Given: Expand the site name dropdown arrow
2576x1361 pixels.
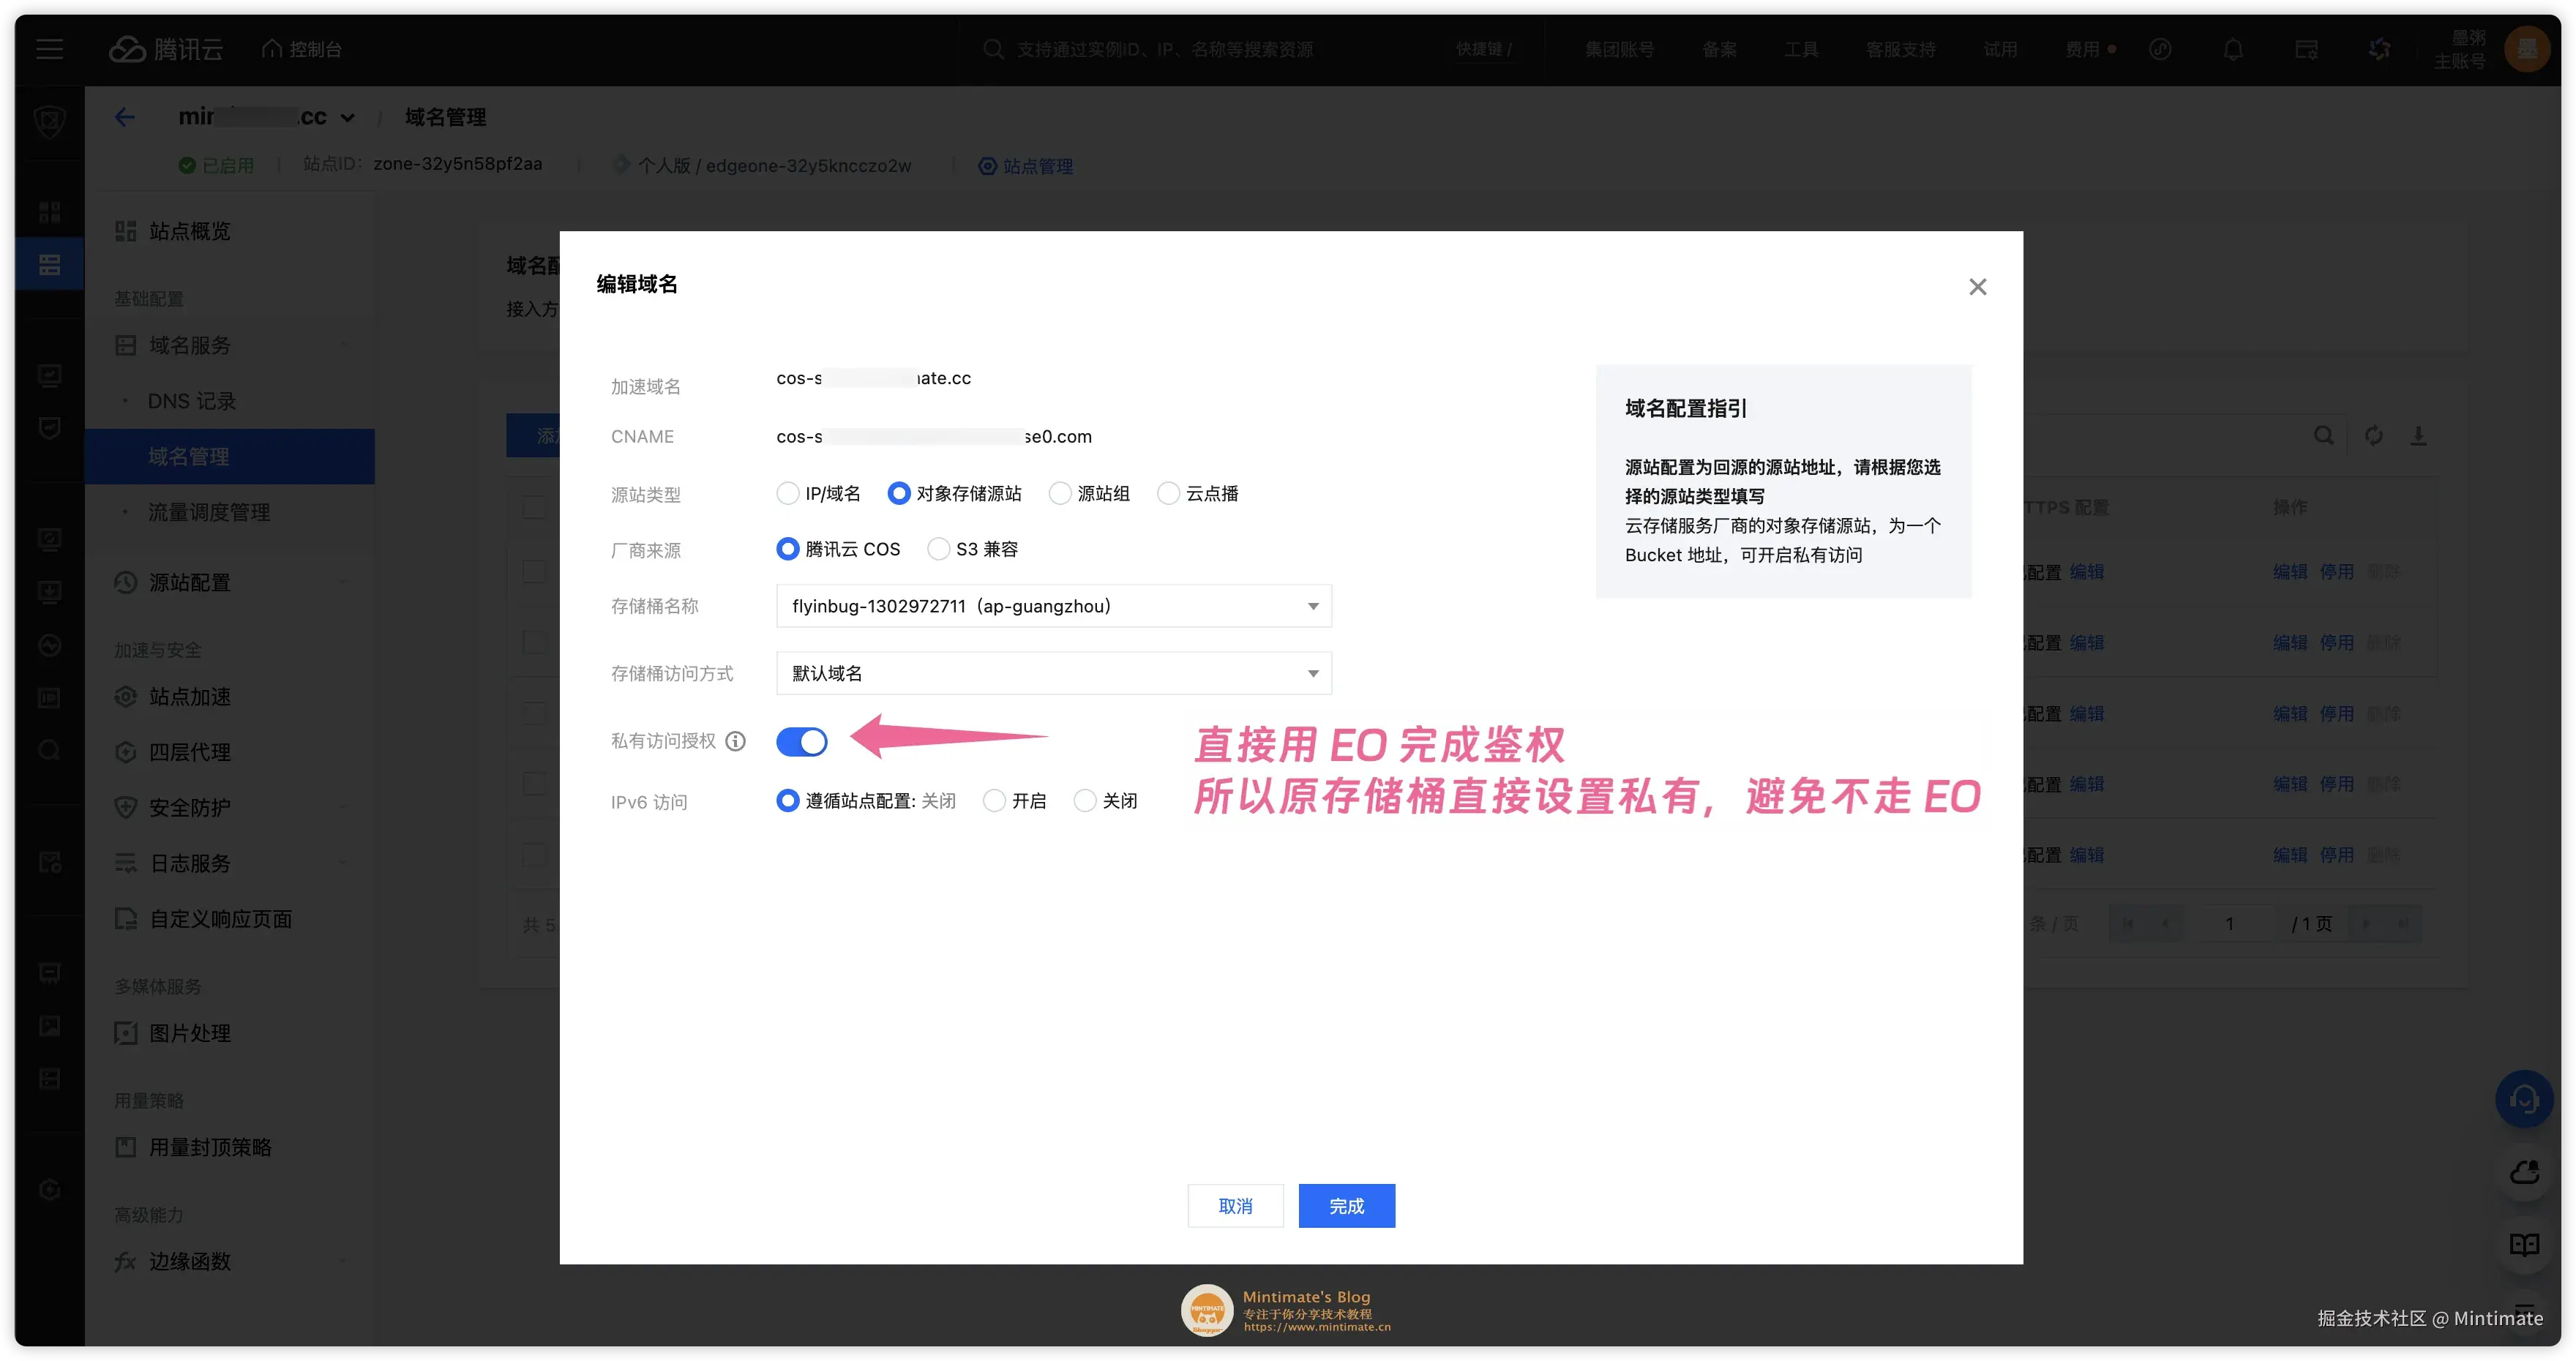Looking at the screenshot, I should pos(347,117).
